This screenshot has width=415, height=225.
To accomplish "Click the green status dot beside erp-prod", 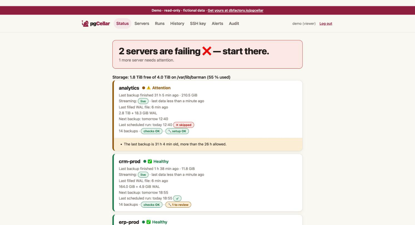I will pos(143,222).
